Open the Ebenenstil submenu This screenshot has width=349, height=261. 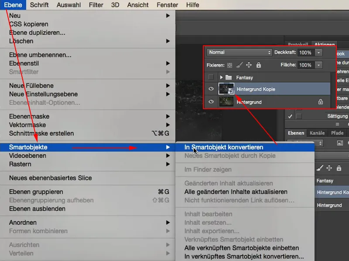click(88, 64)
